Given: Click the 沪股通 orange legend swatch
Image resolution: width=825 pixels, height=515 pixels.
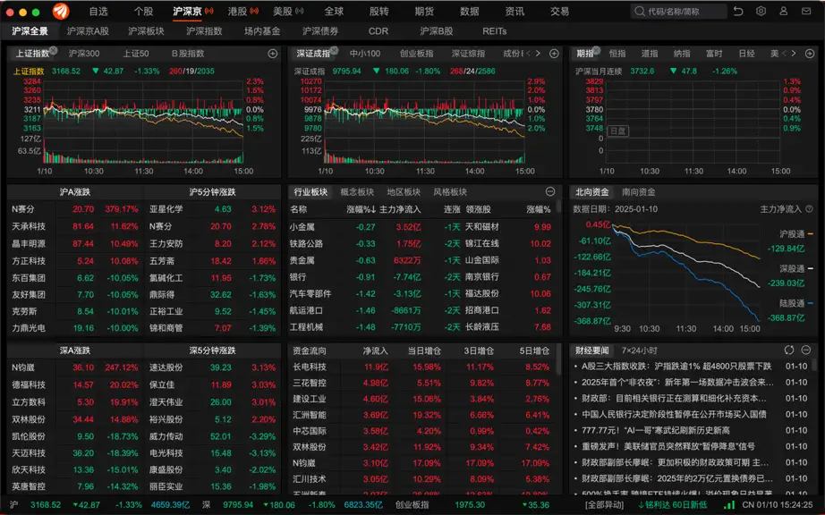Looking at the screenshot, I should (810, 234).
